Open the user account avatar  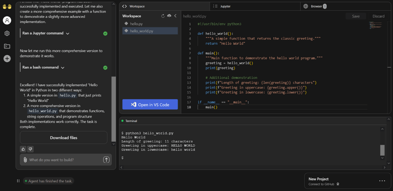[7, 21]
